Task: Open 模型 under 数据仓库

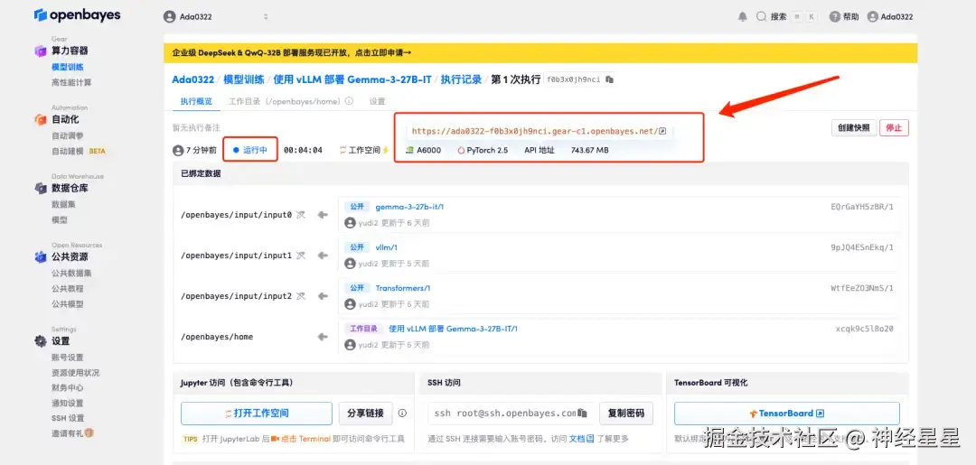Action: point(59,219)
